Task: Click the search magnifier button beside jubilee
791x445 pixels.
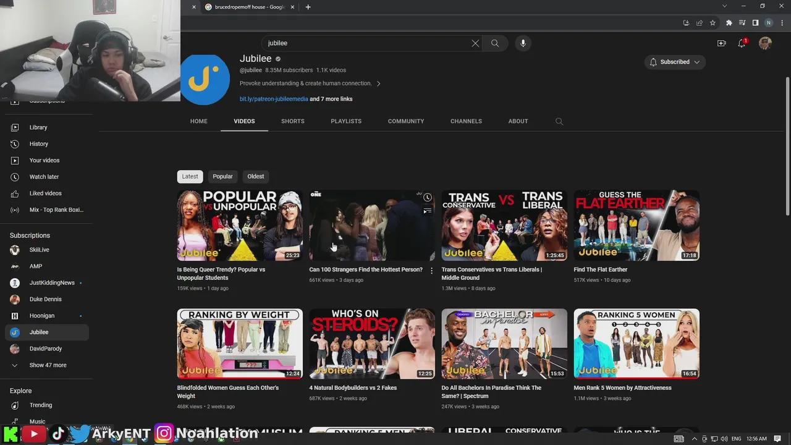Action: (495, 43)
